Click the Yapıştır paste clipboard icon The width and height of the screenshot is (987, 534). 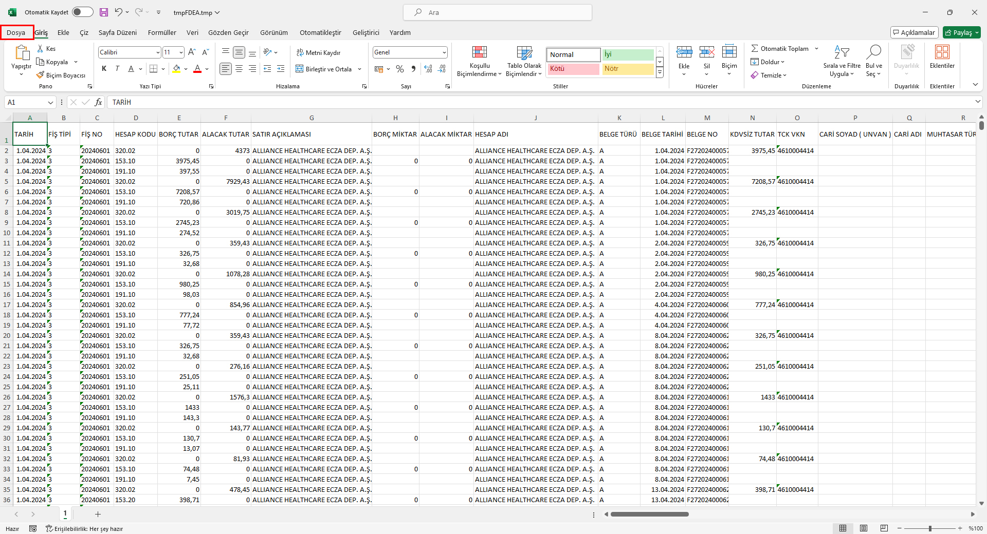point(22,53)
